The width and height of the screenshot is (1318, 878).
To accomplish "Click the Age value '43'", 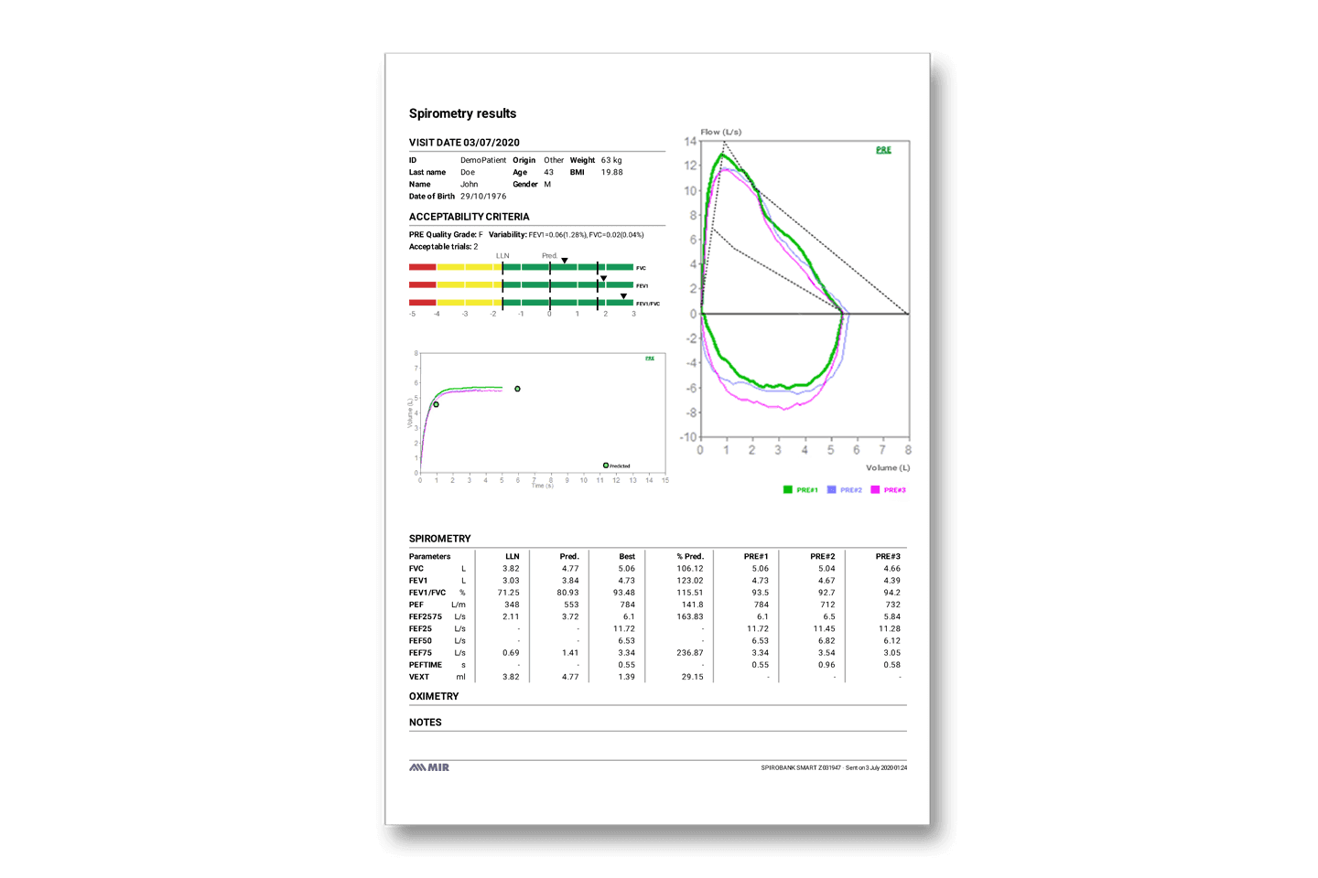I will (548, 172).
